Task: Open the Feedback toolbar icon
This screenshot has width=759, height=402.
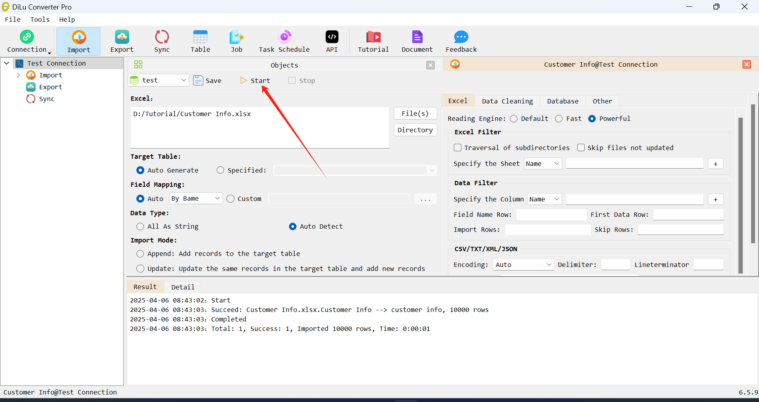Action: point(461,37)
